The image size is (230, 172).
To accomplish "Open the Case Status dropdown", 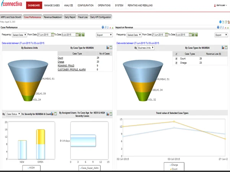I will [13, 114].
